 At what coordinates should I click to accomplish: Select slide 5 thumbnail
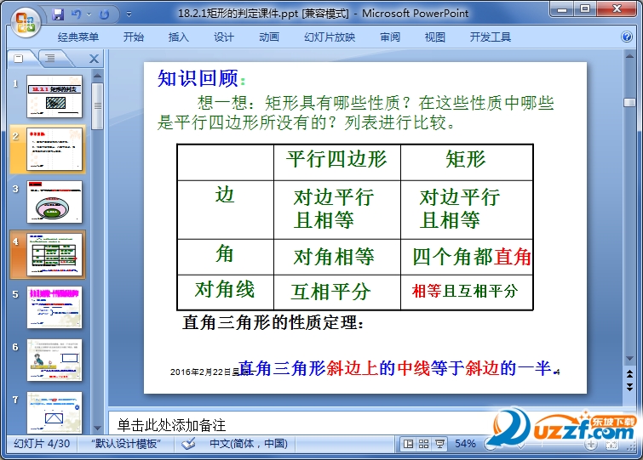click(55, 307)
